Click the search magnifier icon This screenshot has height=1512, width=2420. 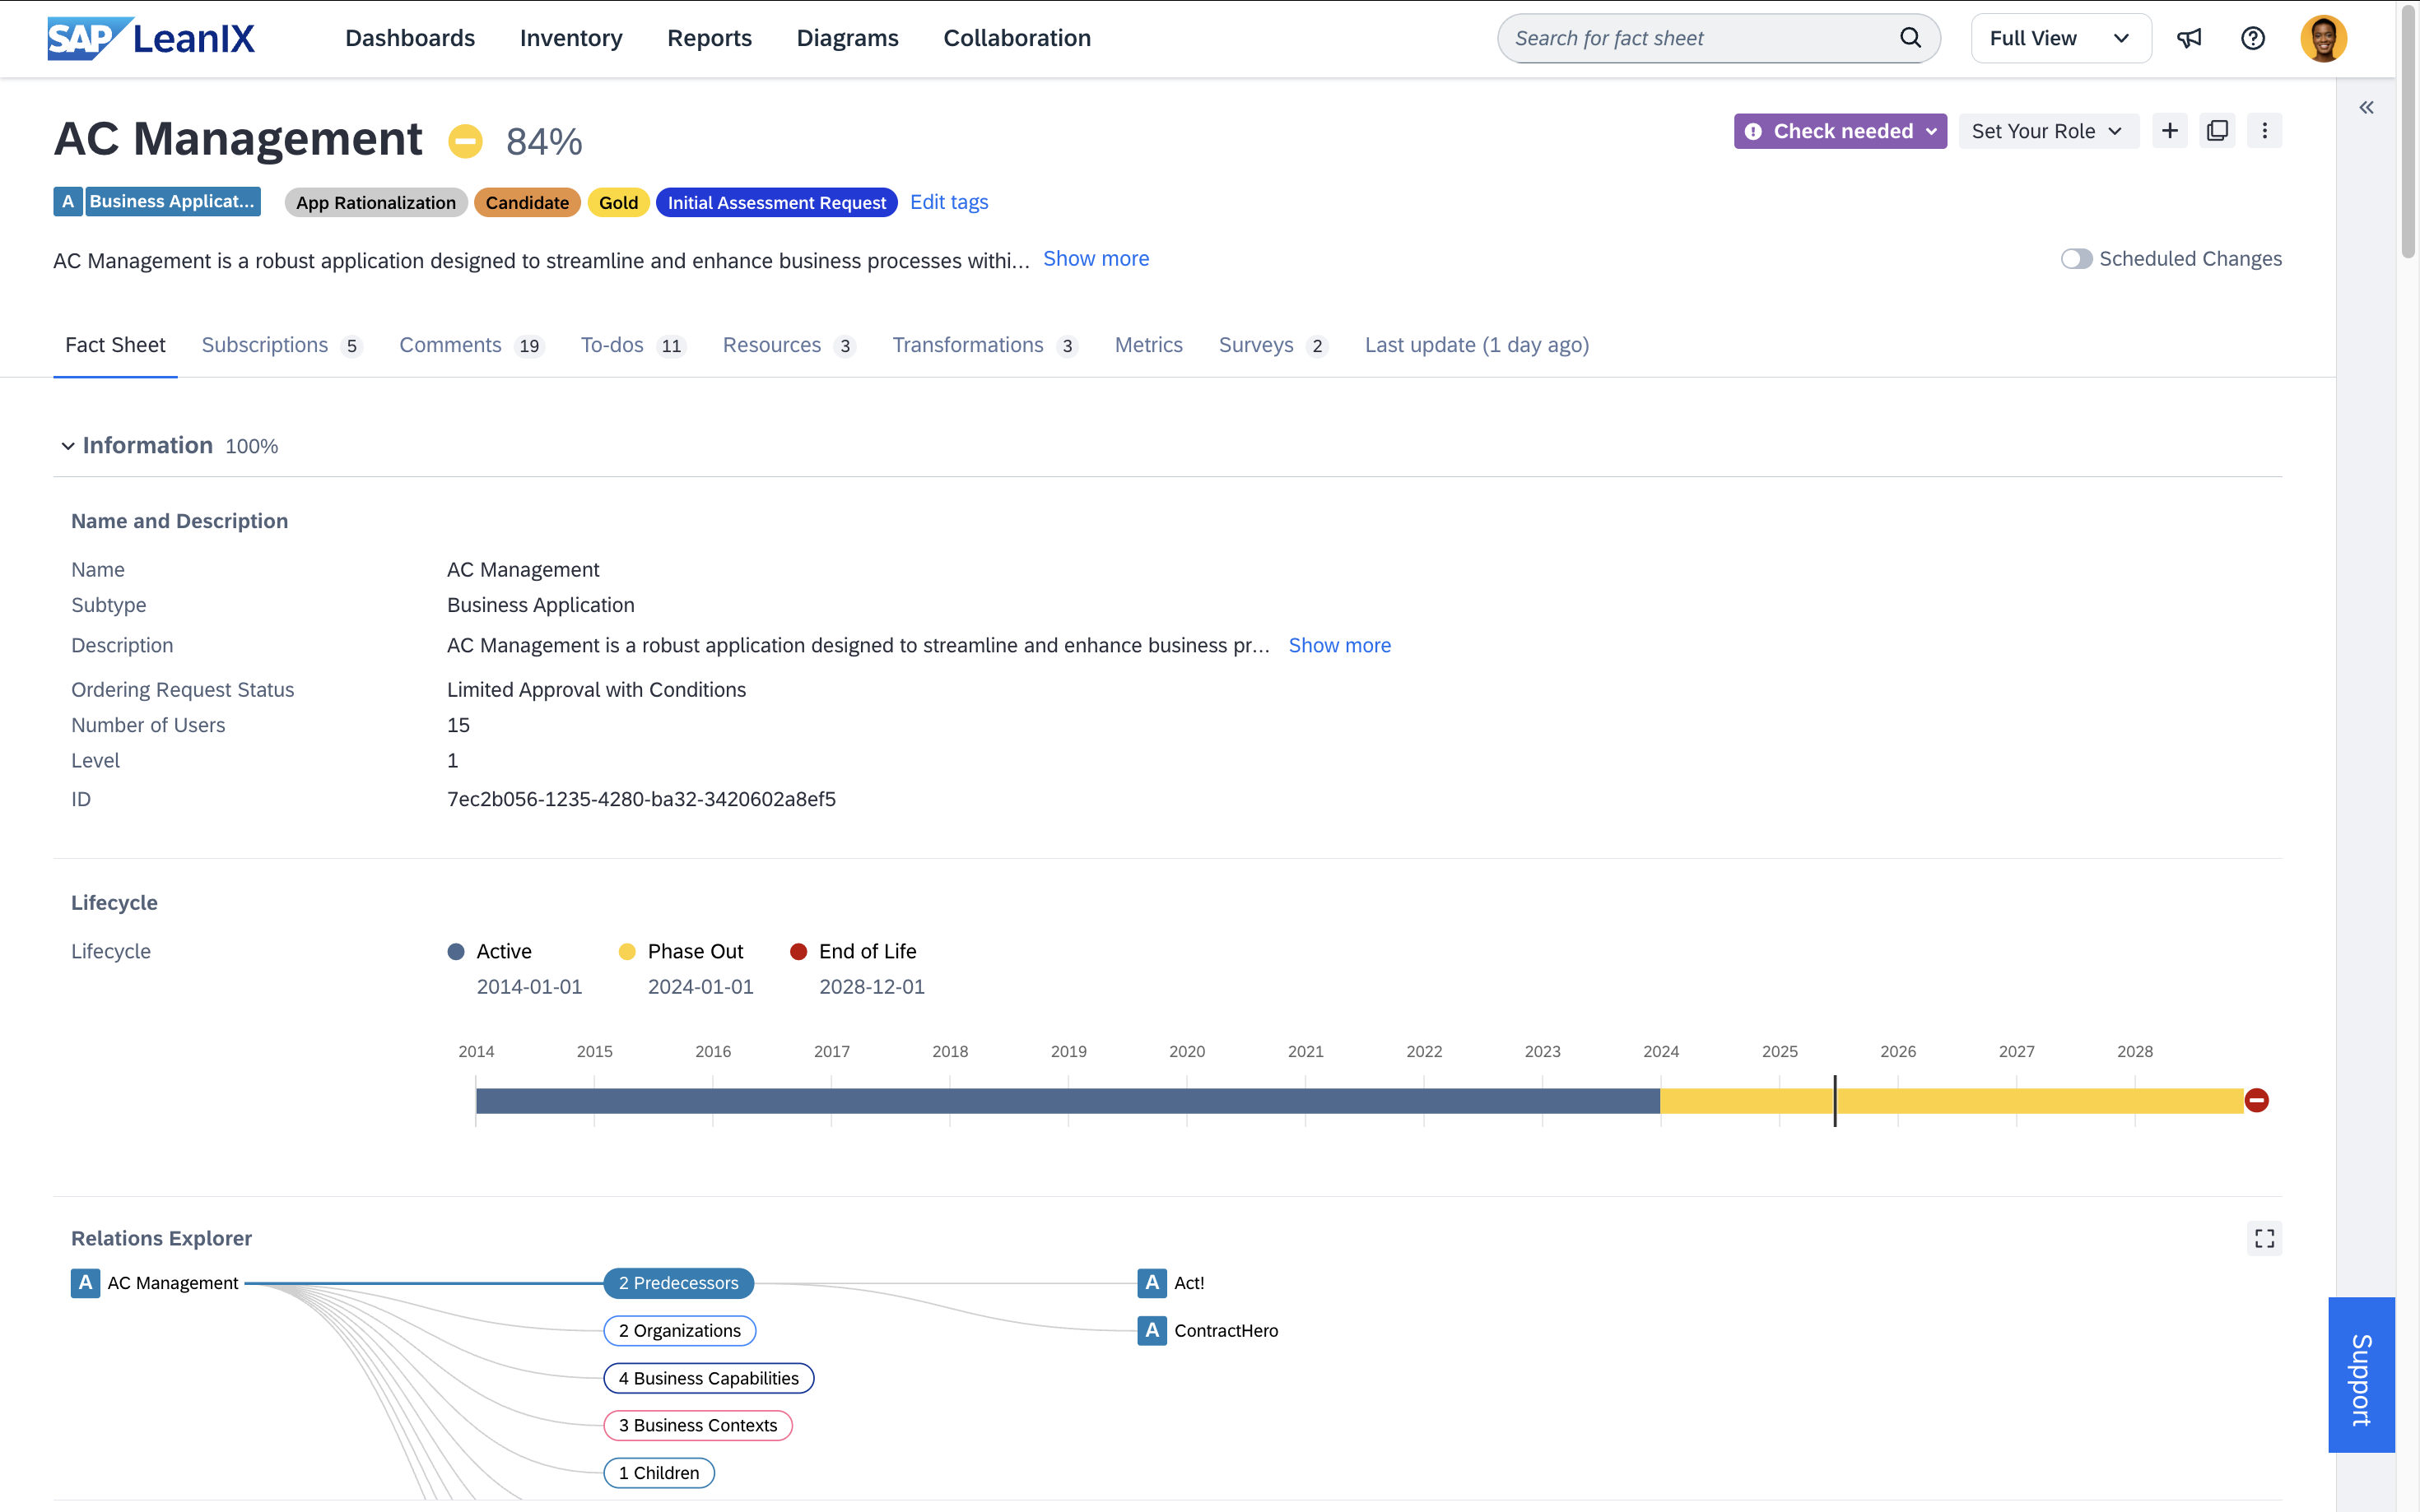(x=1910, y=38)
